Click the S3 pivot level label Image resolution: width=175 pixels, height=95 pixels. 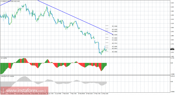click(115, 47)
